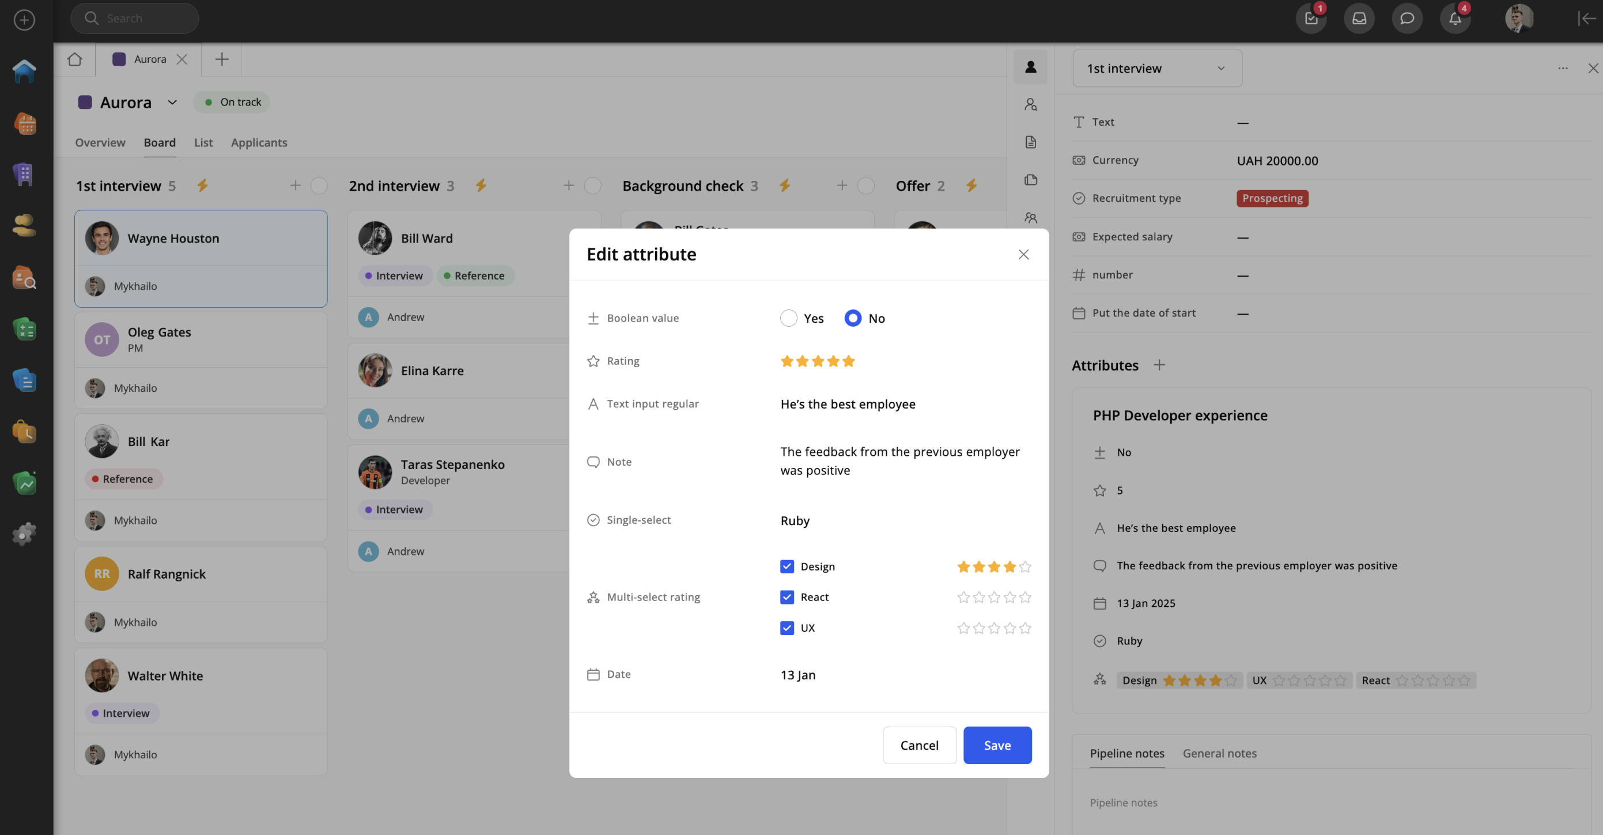Open the 1st interview stage dropdown
This screenshot has width=1603, height=835.
tap(1157, 69)
